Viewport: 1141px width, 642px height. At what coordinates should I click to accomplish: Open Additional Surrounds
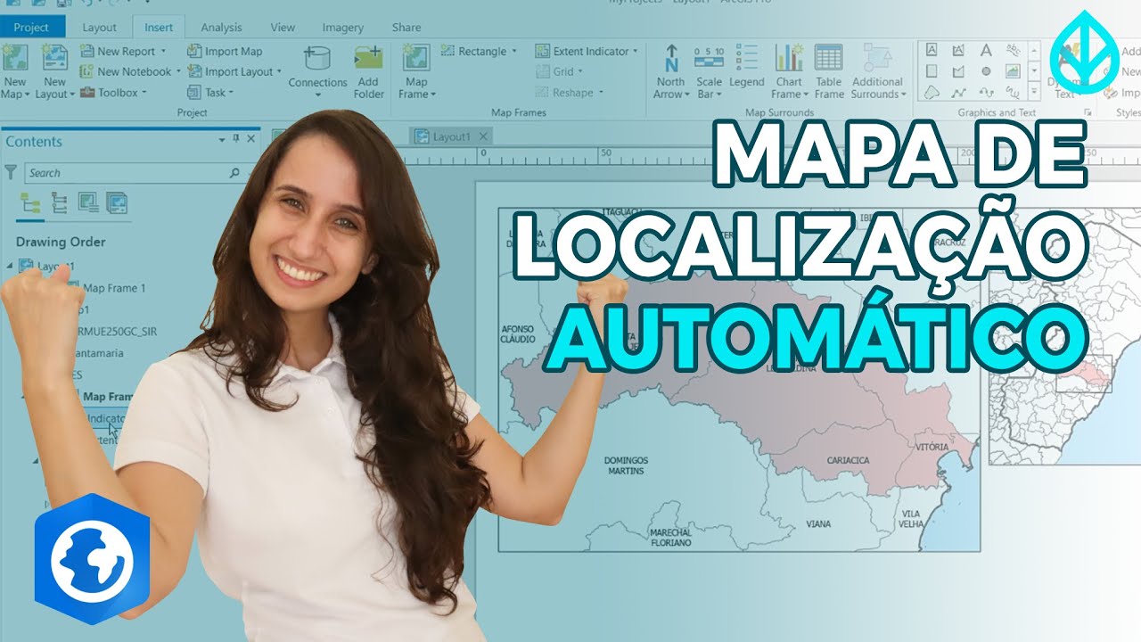[878, 70]
